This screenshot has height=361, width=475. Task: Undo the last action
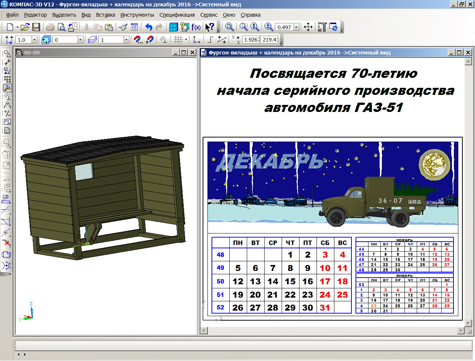149,27
